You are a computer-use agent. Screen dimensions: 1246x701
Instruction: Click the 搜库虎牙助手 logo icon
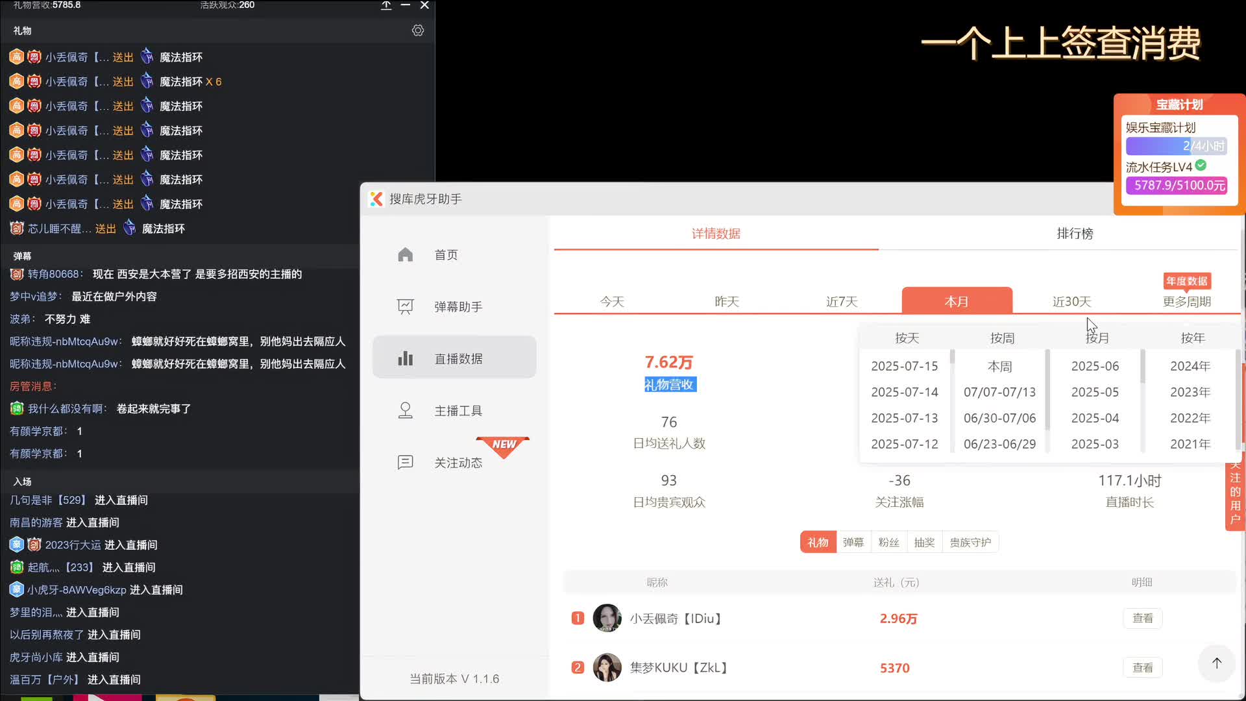(x=376, y=199)
